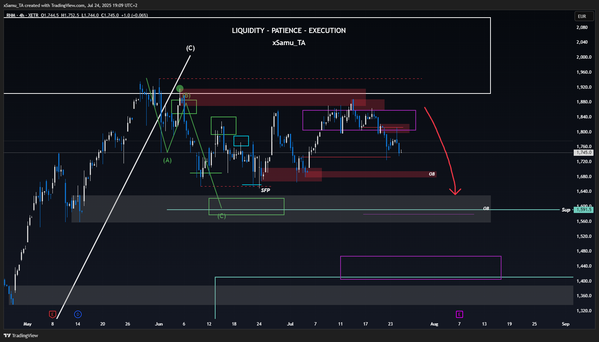Select the white (C) wave label

(190, 48)
